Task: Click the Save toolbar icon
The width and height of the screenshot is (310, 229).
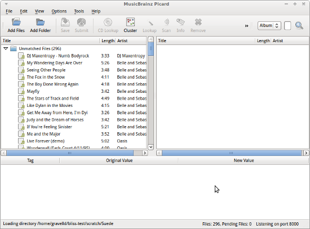Action: point(65,22)
